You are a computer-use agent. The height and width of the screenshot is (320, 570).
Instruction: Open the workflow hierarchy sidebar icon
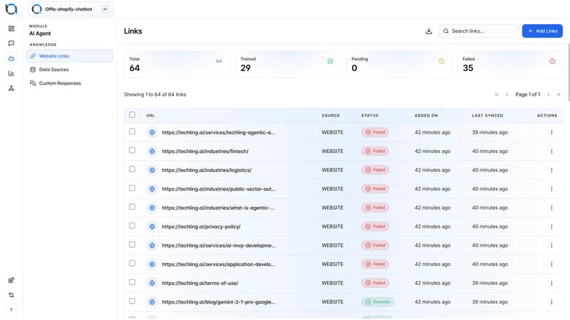coord(11,88)
